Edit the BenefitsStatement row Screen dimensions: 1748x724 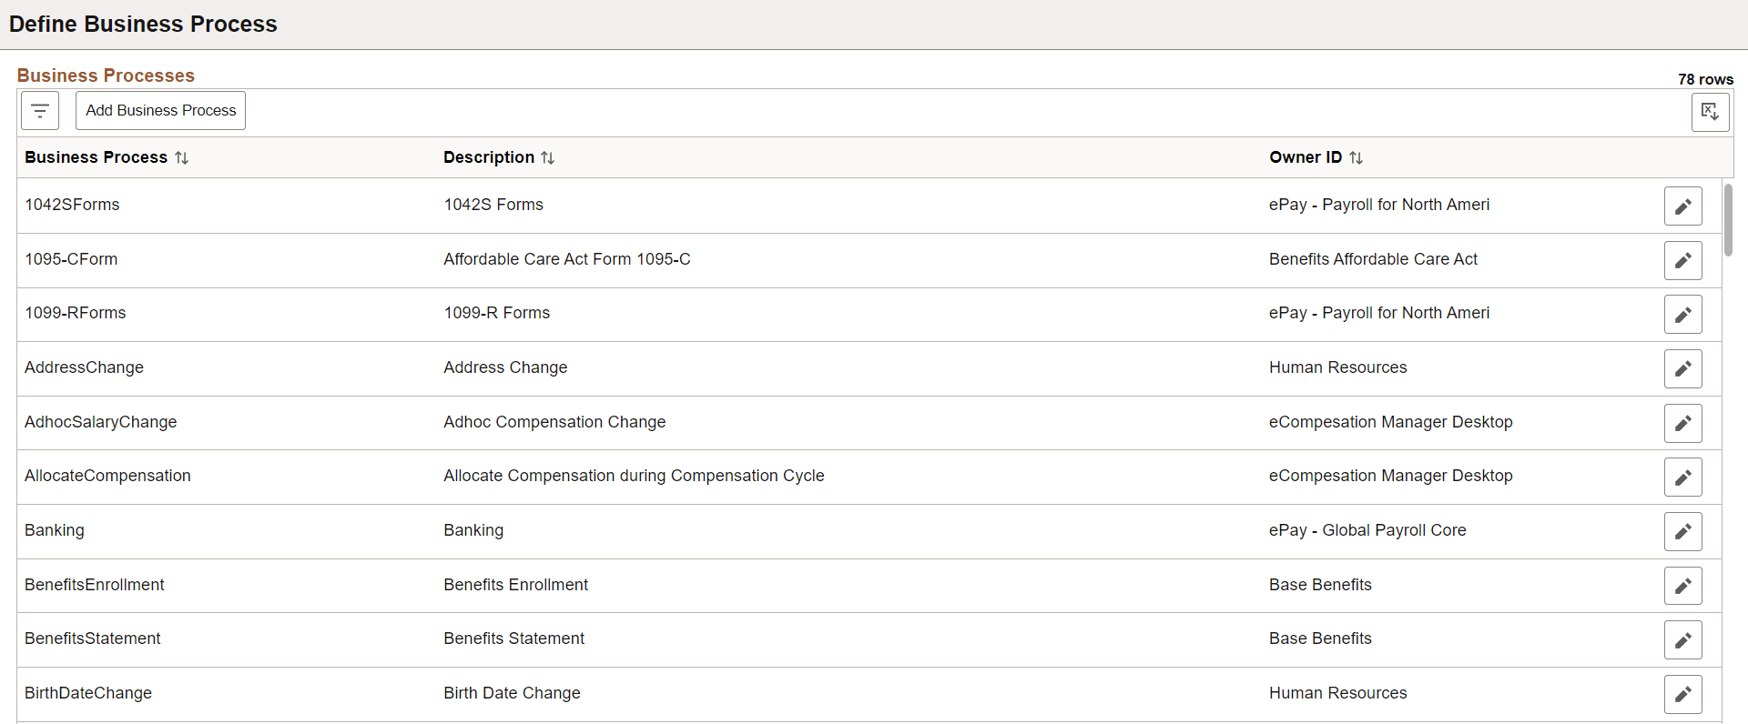1682,640
